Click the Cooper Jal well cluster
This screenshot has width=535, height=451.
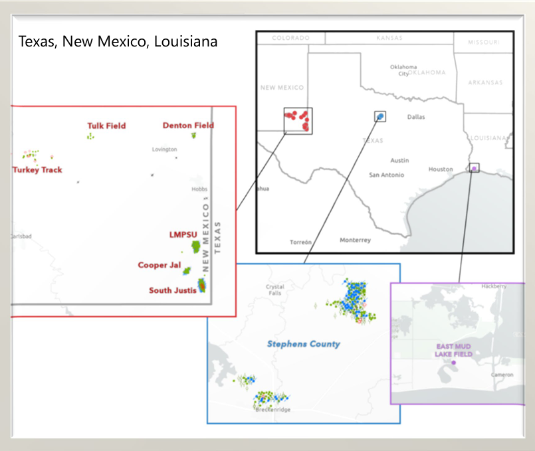pyautogui.click(x=187, y=271)
